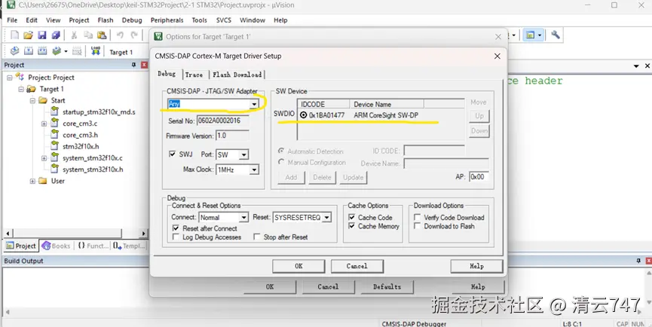Click the Save floppy disk icon
Viewport: 652px width, 327px height.
point(42,35)
